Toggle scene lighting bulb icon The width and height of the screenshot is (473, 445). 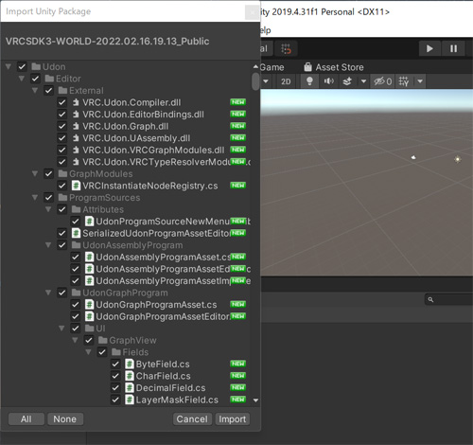(x=309, y=81)
